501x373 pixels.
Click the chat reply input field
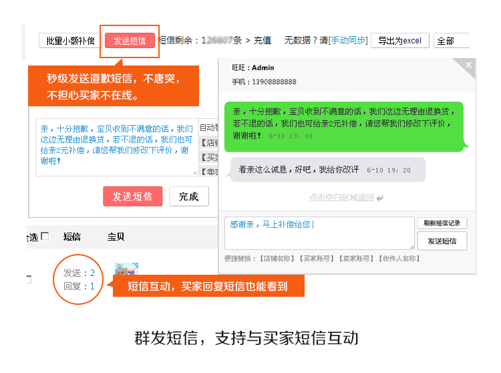coord(319,233)
